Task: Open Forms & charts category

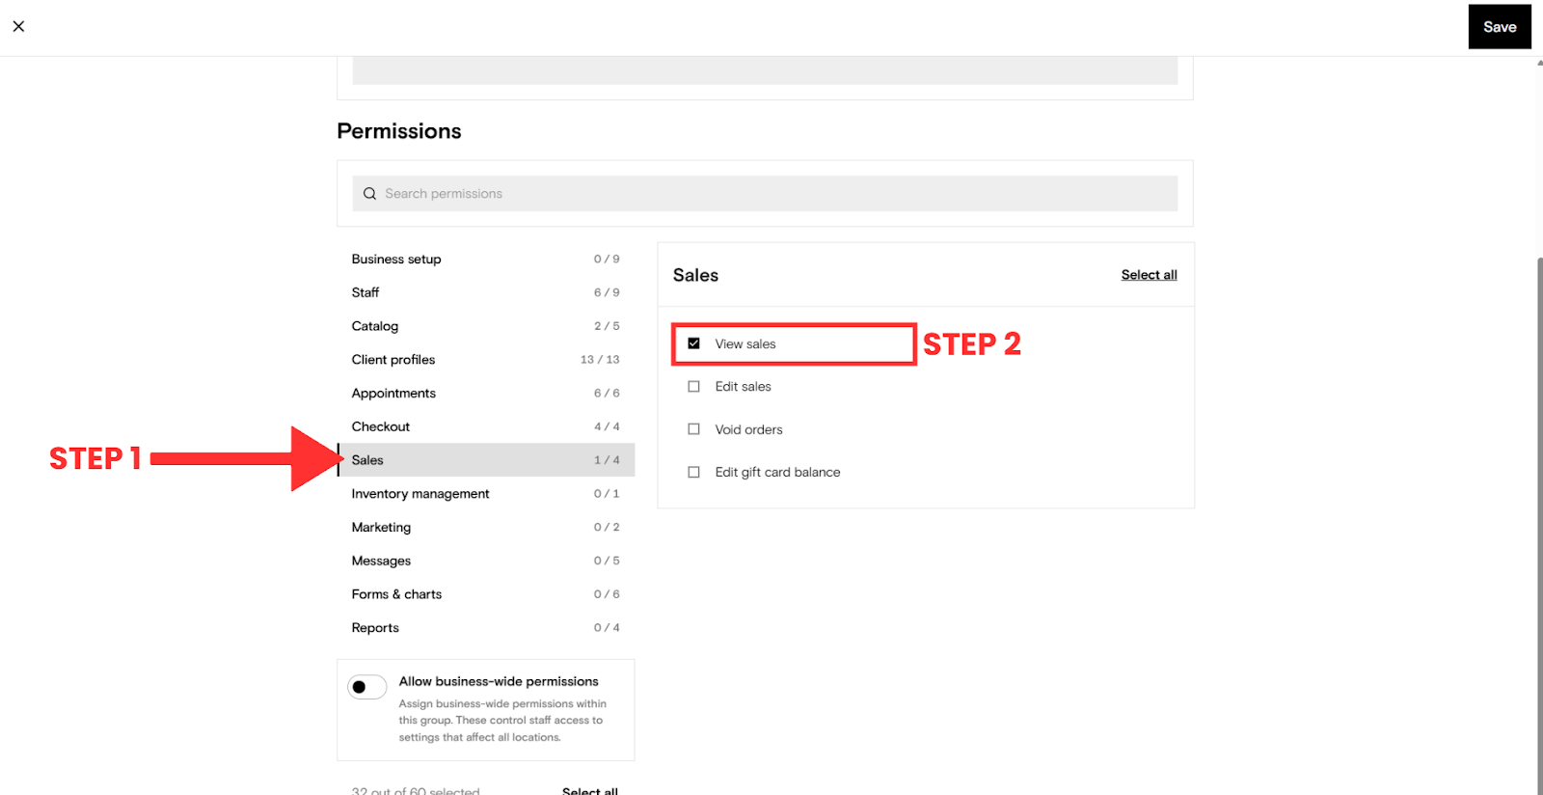Action: pos(486,594)
